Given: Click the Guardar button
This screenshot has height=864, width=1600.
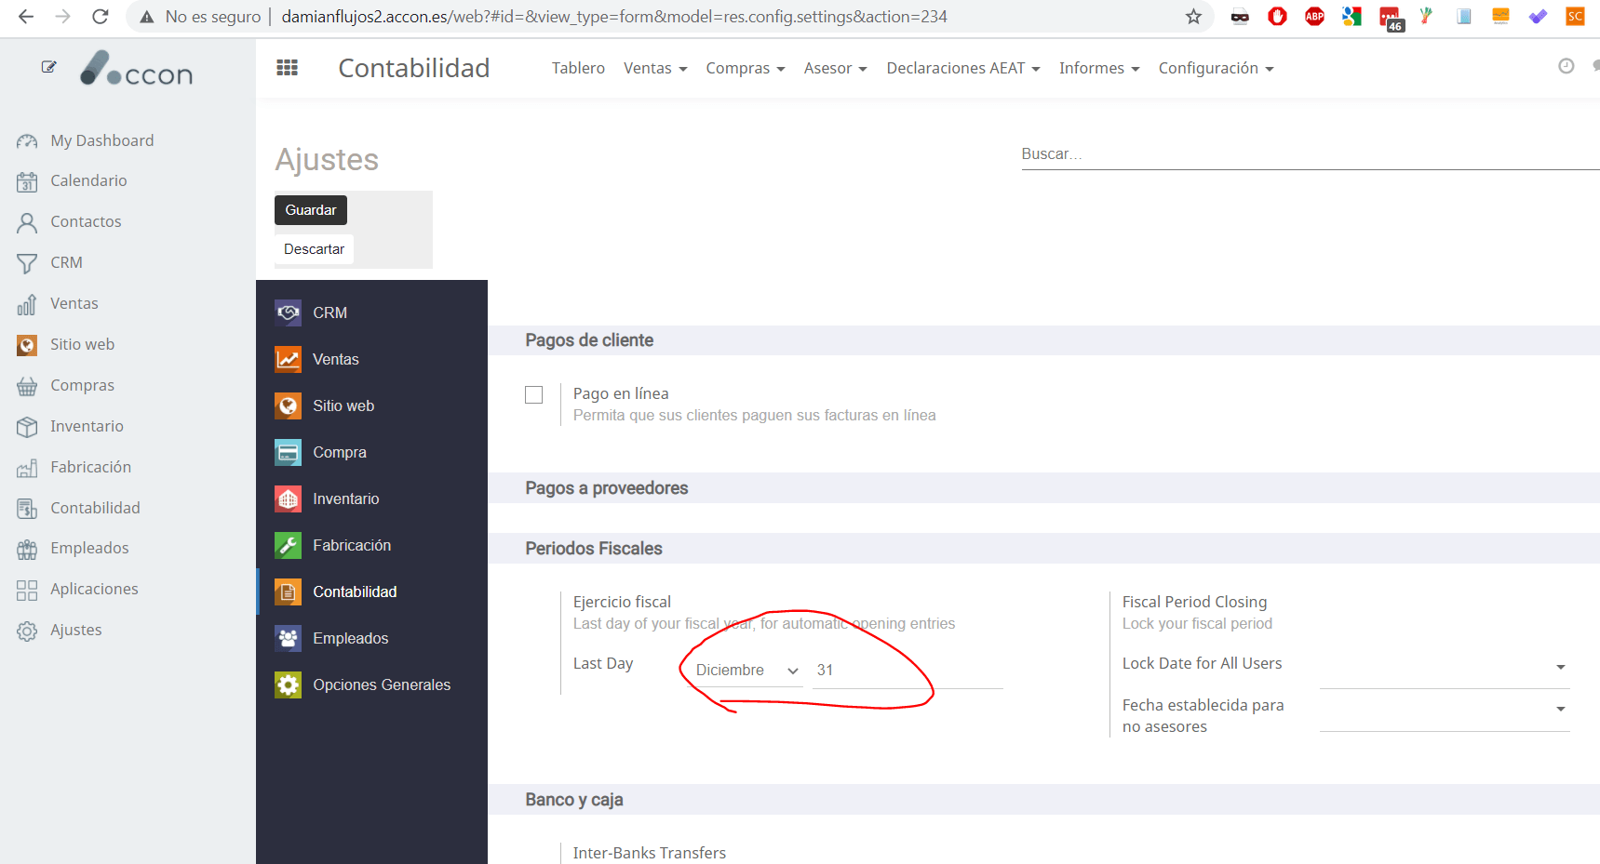Looking at the screenshot, I should click(x=311, y=210).
